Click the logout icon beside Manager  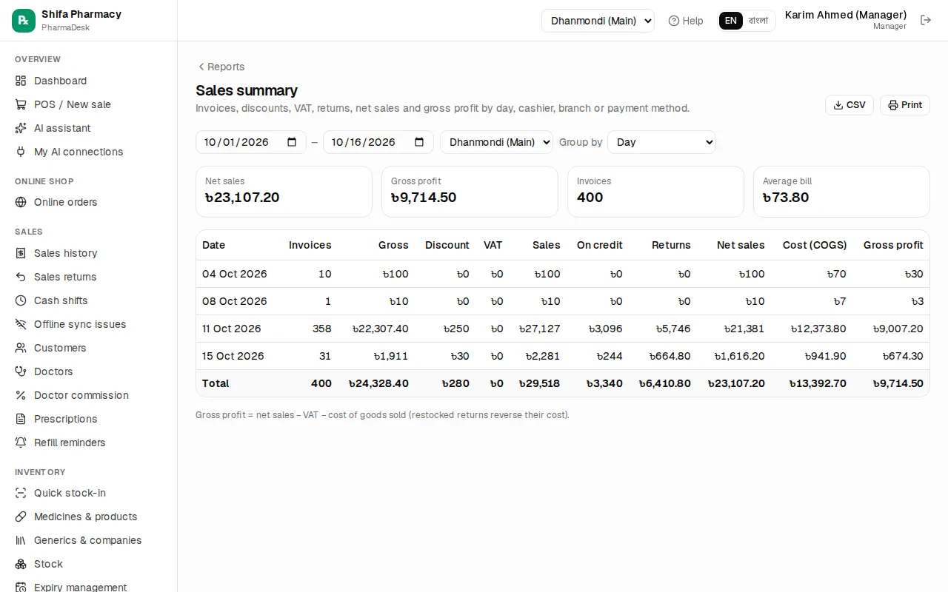(926, 20)
